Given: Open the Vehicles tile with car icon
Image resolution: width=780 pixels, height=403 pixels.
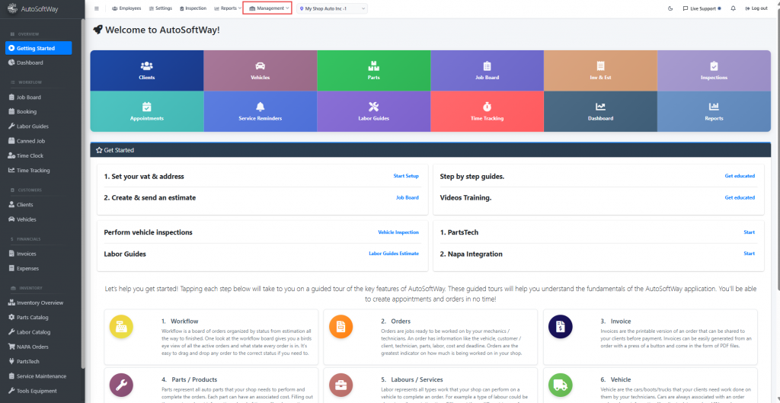Looking at the screenshot, I should pyautogui.click(x=260, y=71).
